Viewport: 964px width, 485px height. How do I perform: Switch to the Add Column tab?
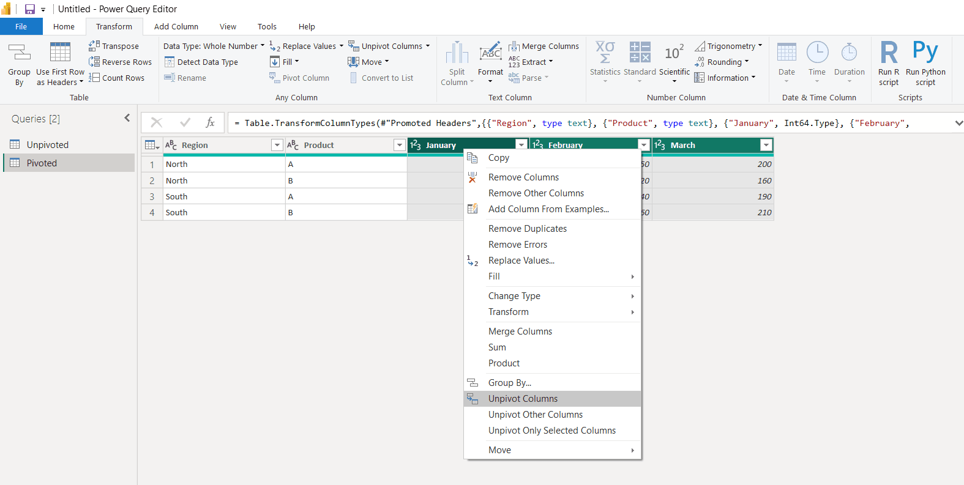[176, 26]
